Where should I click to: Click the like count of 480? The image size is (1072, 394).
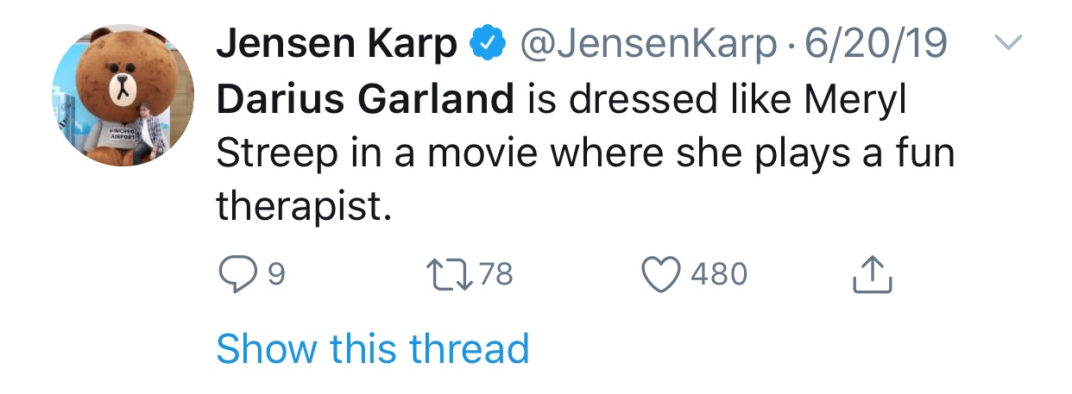718,275
